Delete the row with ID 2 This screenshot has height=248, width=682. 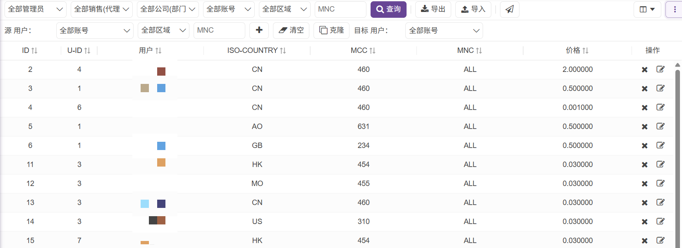(644, 70)
